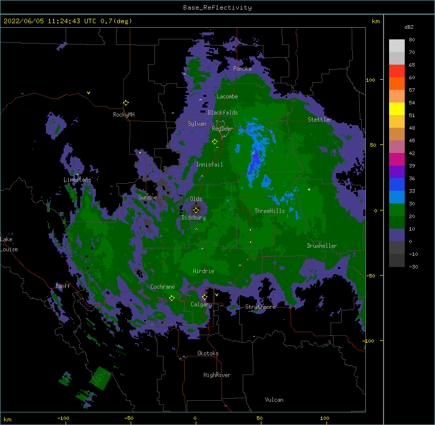Click the HighRiver label
Viewport: 435px width, 425px height.
[217, 375]
